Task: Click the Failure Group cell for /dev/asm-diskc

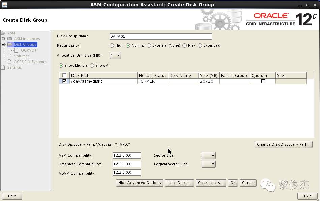Action: click(234, 81)
